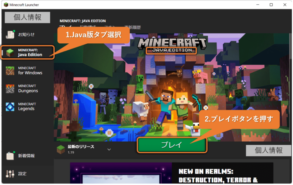Screen dimensions: 293x185
Task: Click the "MINECRAFT: JAVA EDITION" heading text
Action: tap(83, 21)
